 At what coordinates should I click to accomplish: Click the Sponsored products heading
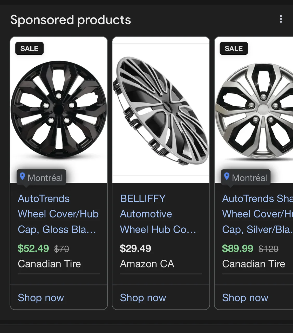[x=71, y=20]
